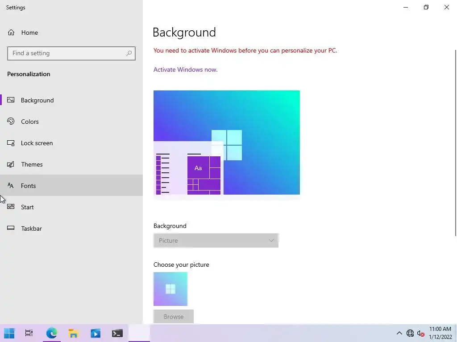Open the Background type Picture dropdown

click(216, 240)
